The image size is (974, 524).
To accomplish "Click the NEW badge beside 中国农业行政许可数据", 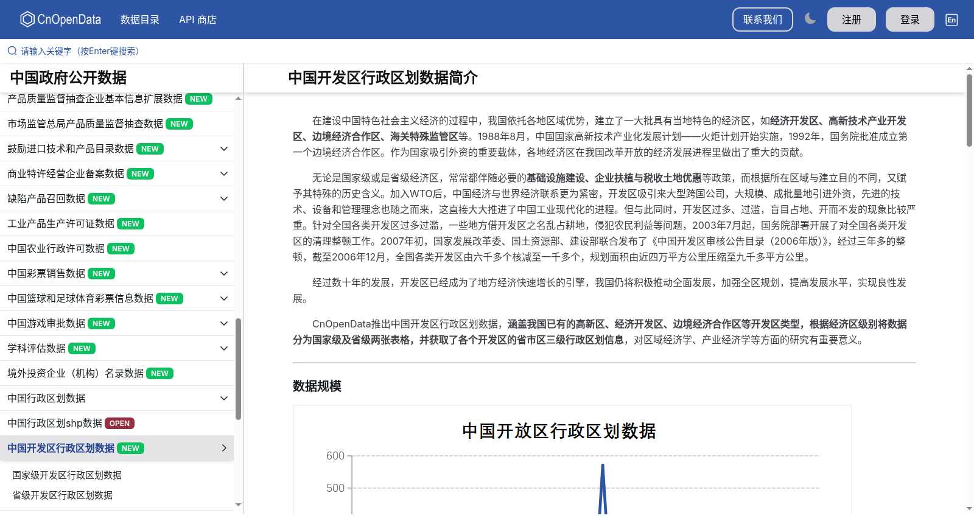I will coord(121,249).
